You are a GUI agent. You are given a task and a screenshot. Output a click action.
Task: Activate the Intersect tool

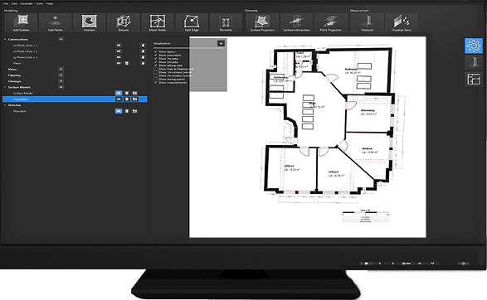[x=89, y=22]
